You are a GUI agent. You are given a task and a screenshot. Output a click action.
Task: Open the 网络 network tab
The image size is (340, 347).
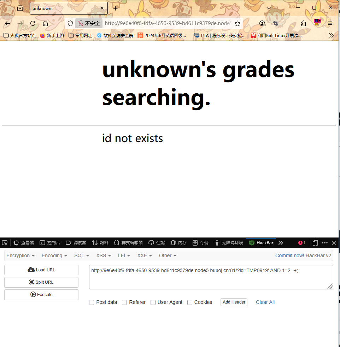pyautogui.click(x=100, y=243)
